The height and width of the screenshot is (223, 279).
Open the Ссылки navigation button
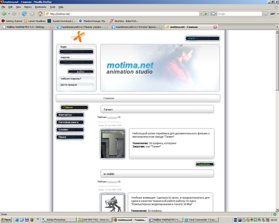pos(70,130)
